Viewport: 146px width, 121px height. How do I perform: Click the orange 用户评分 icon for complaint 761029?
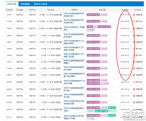pyautogui.click(x=134, y=21)
